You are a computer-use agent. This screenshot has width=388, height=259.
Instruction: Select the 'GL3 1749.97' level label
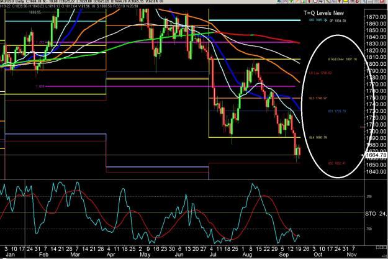318,98
